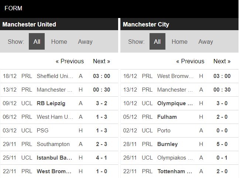
Task: Select Manchester United's All filter tab
Action: pyautogui.click(x=37, y=42)
